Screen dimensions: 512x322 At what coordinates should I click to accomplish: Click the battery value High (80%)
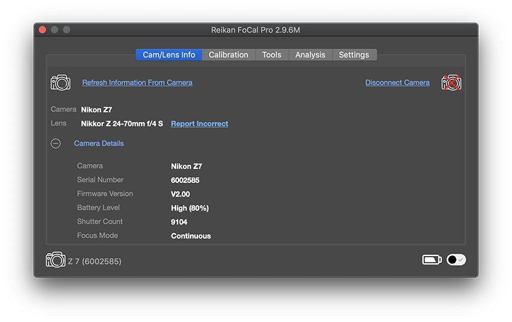[189, 208]
